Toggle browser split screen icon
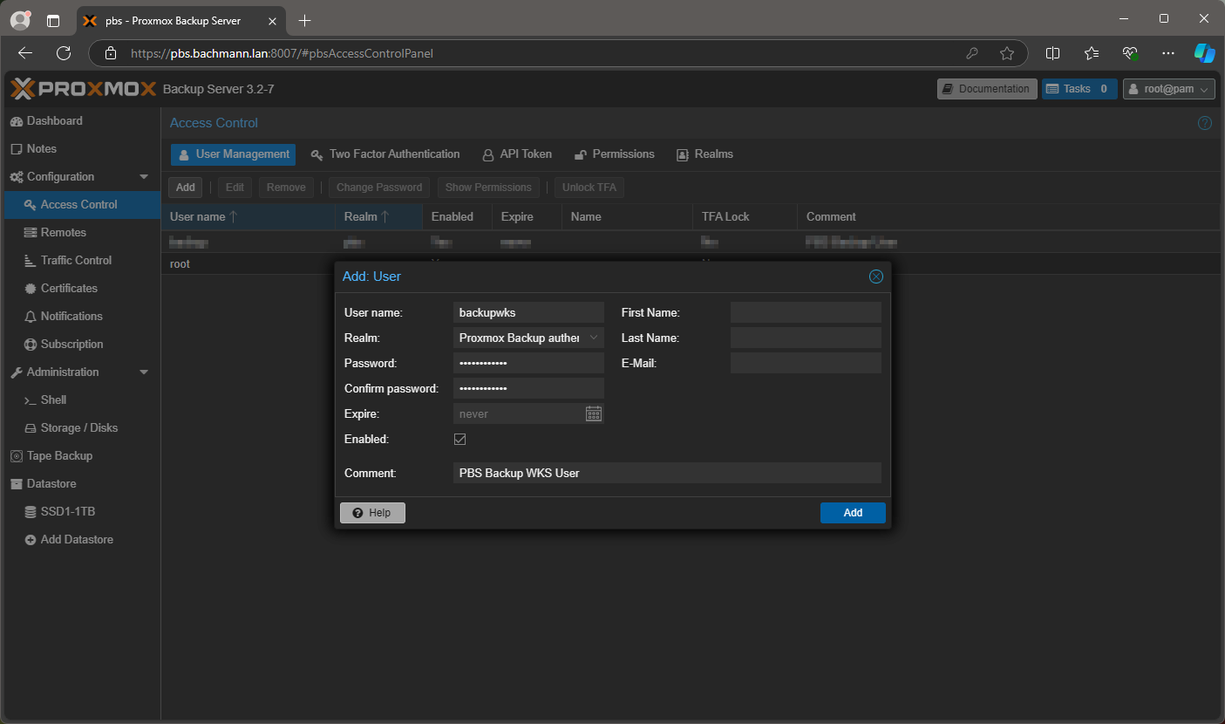The image size is (1225, 724). point(1052,53)
